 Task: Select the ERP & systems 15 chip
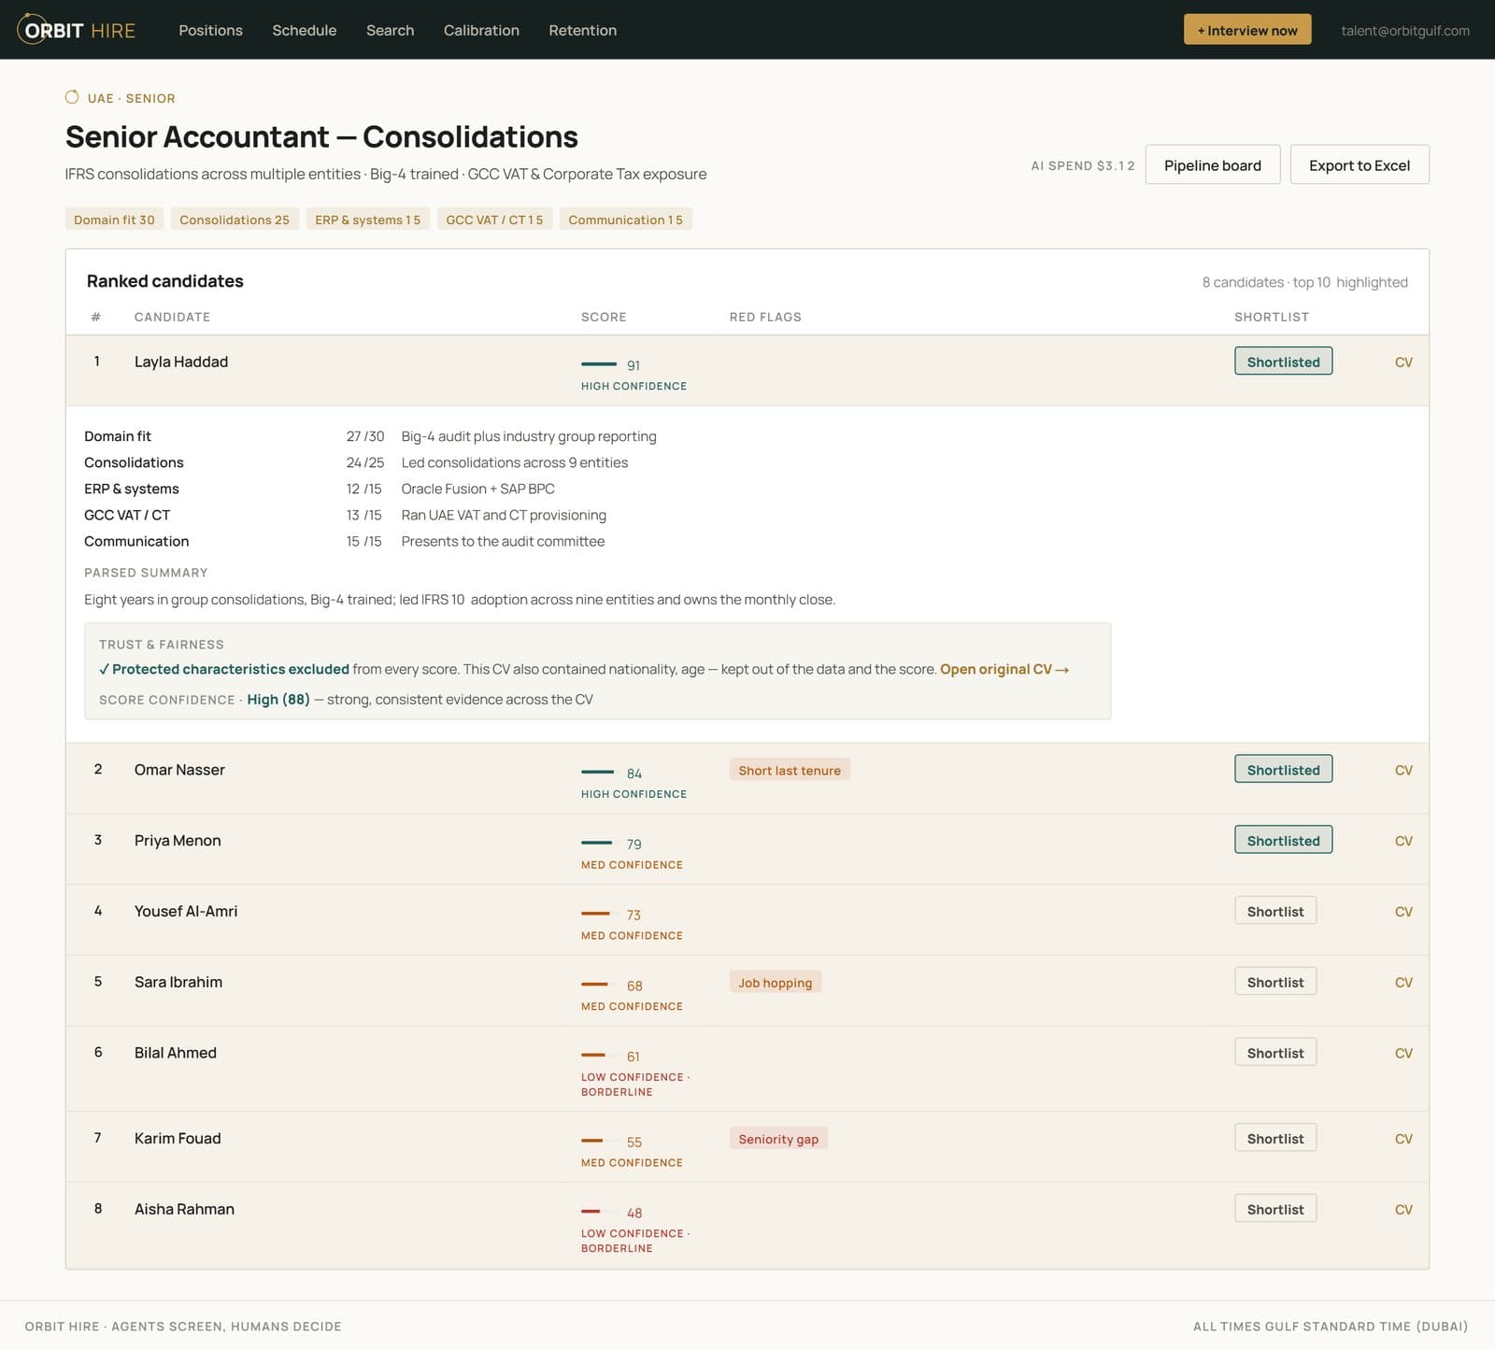click(367, 220)
